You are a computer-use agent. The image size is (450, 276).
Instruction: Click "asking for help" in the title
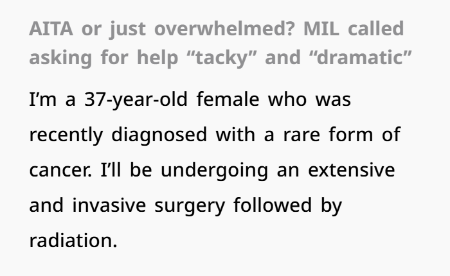tap(104, 58)
